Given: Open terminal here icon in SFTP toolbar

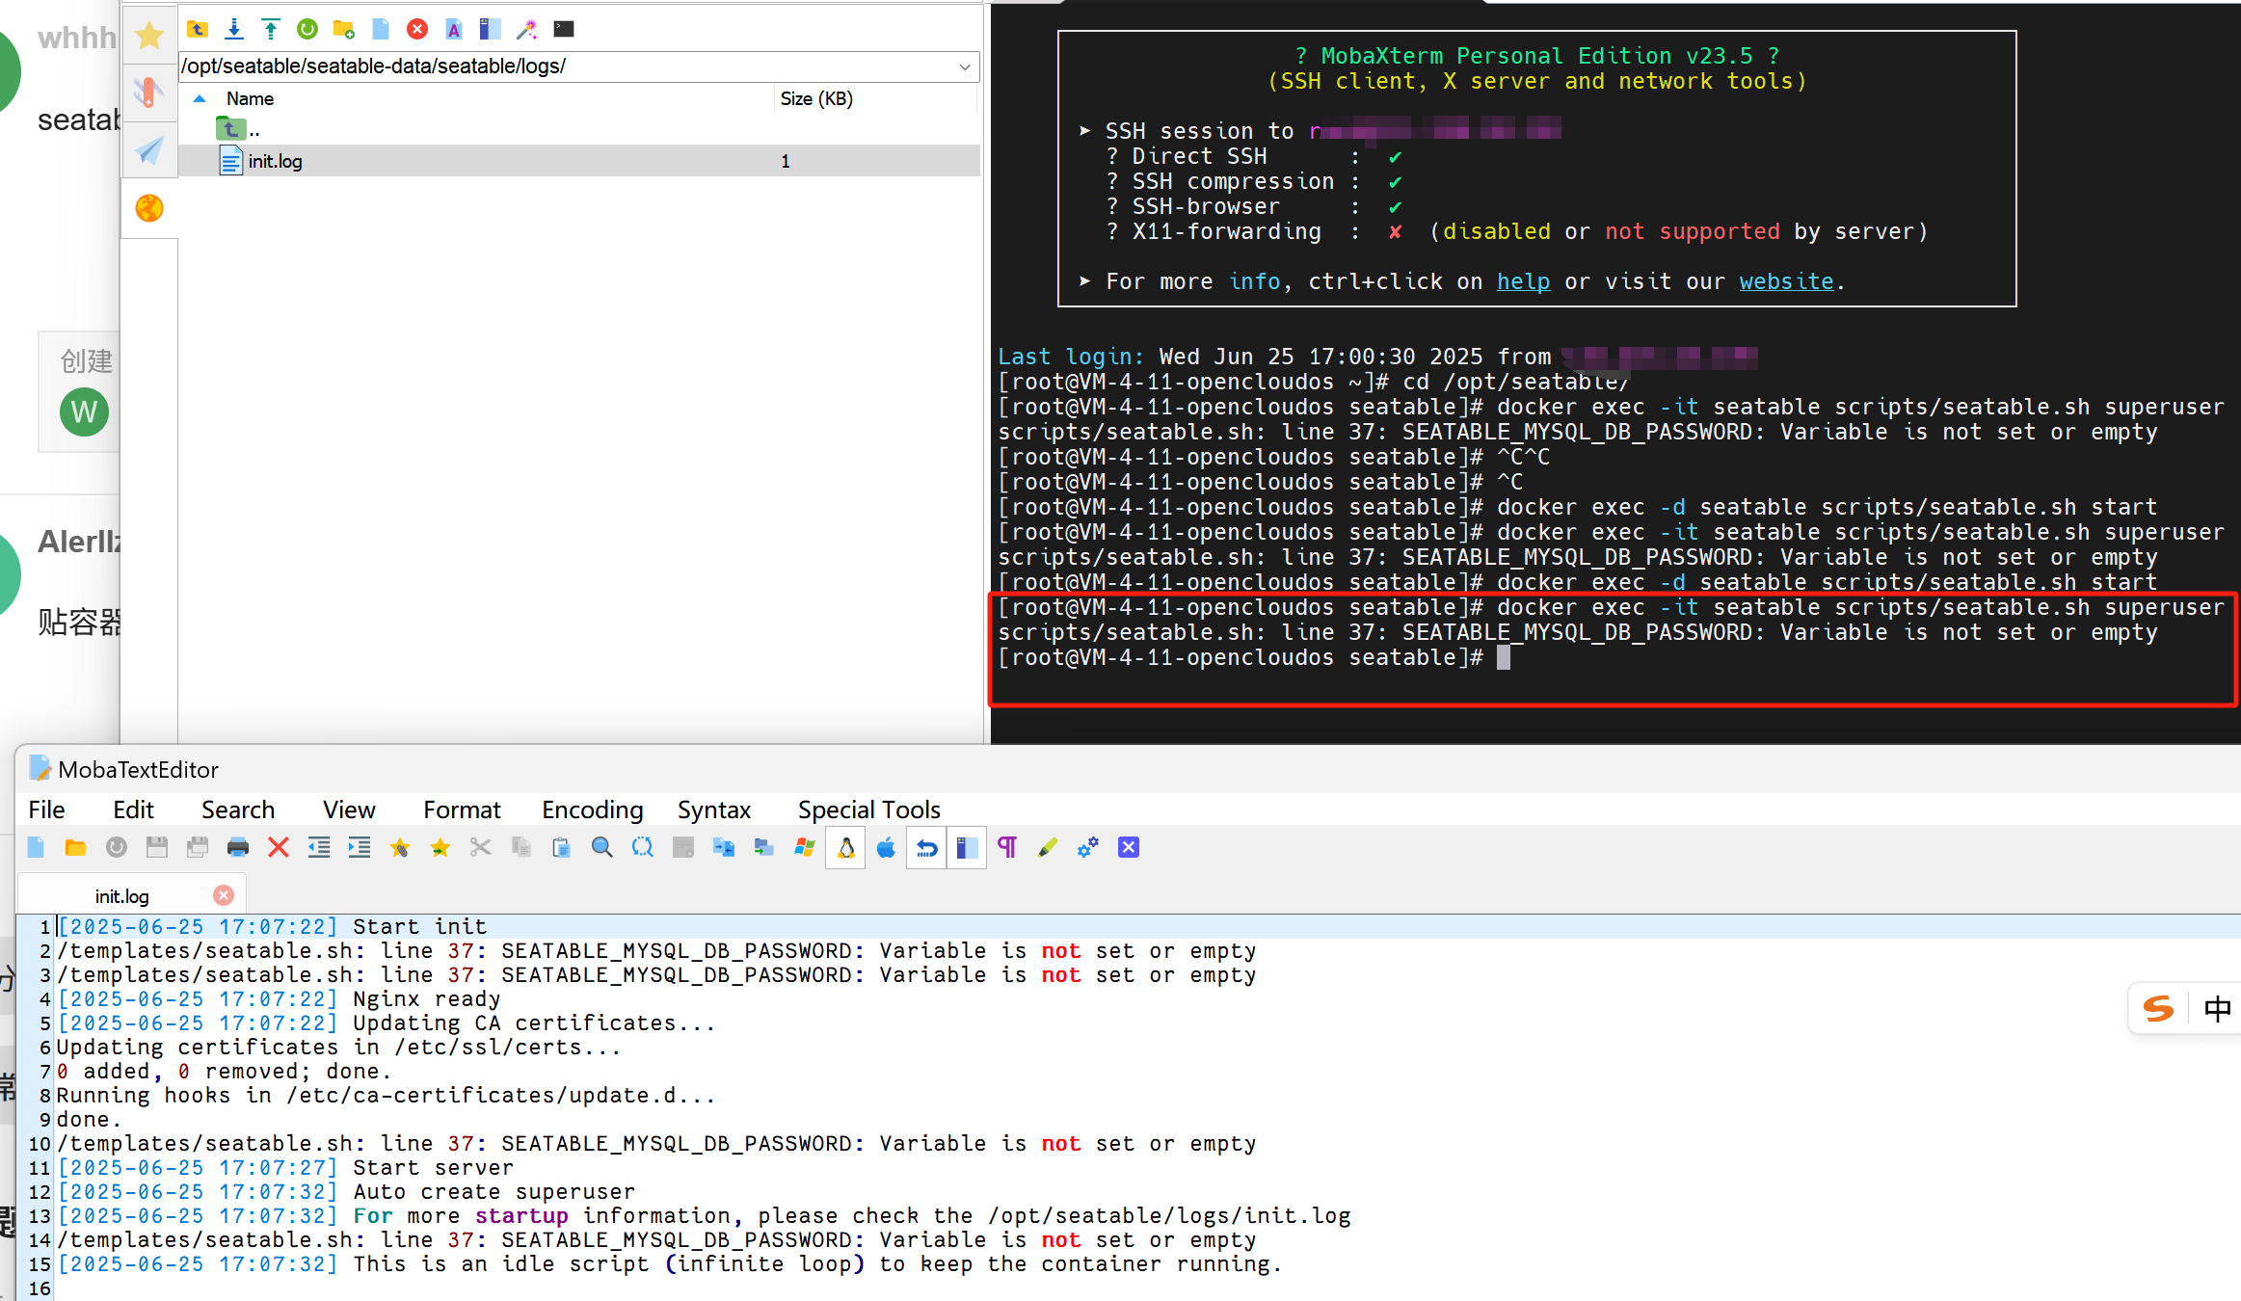Looking at the screenshot, I should pyautogui.click(x=564, y=29).
